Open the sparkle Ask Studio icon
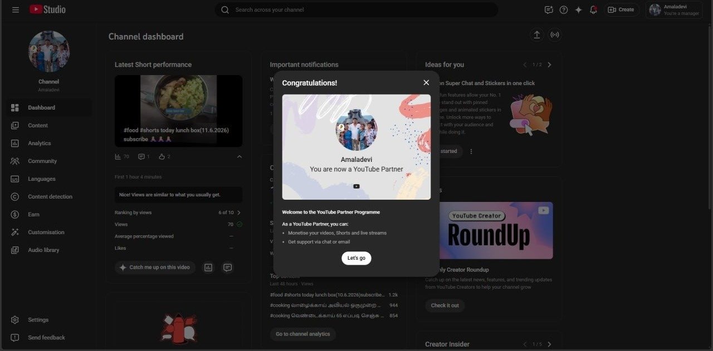The width and height of the screenshot is (713, 351). point(578,9)
